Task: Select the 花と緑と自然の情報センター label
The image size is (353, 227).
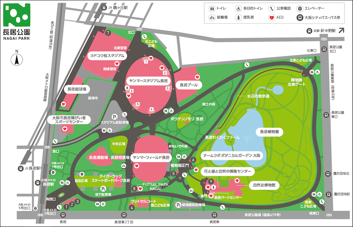Action: tap(228, 171)
